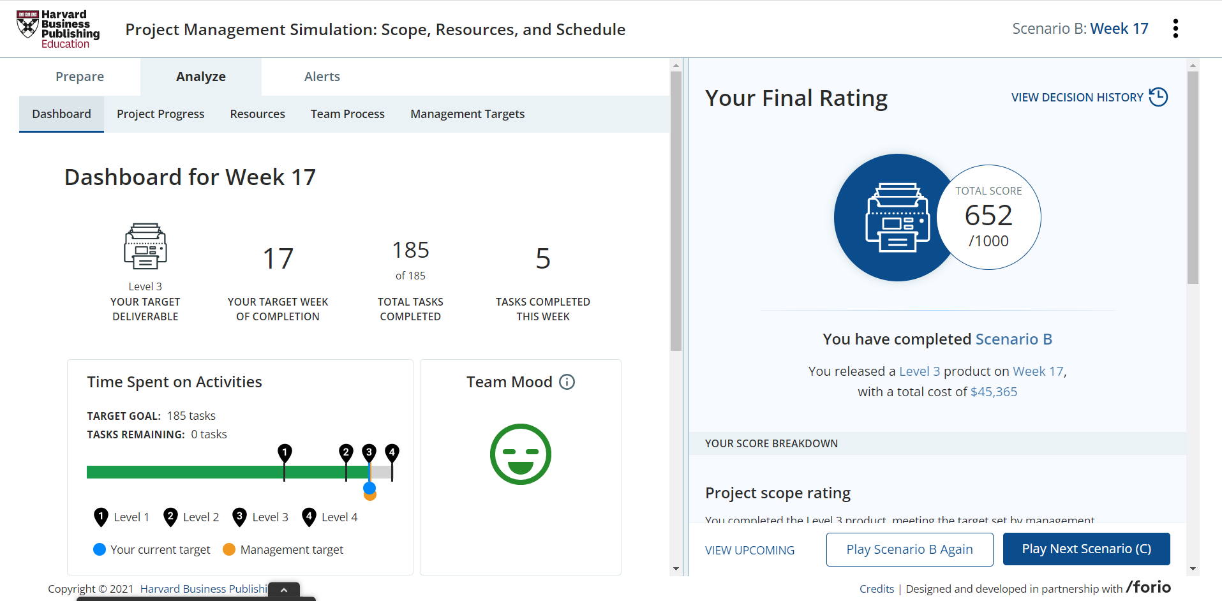Click the right panel scroll down arrow
Viewport: 1222px width, 601px height.
tap(1193, 568)
